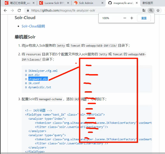Viewport: 165px width, 154px height.
Task: Click the 单机版Solr heading
Action: (25, 37)
